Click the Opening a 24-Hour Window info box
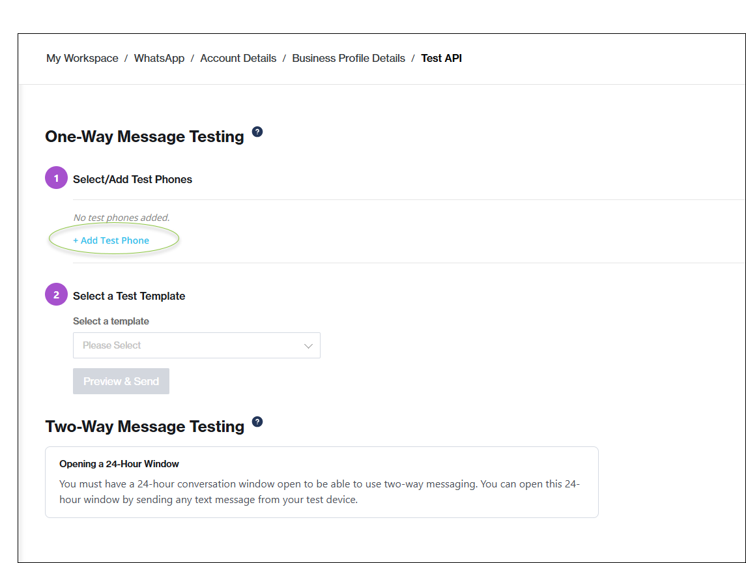Screen dimensions: 746x563 coord(321,482)
